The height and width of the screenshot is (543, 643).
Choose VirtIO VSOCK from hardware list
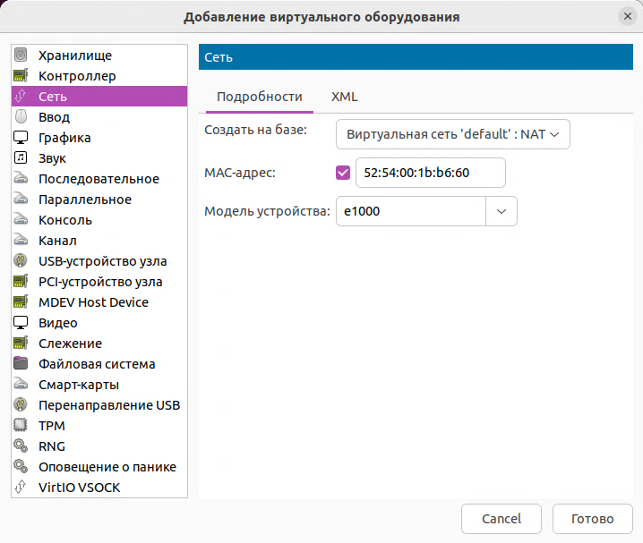(x=79, y=488)
